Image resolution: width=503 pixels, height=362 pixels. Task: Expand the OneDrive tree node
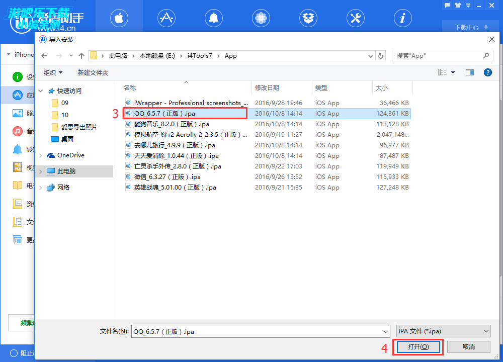41,155
